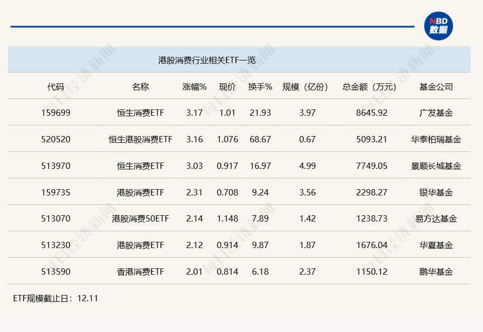Click the total amount 5093.21
483x332 pixels.
point(372,139)
